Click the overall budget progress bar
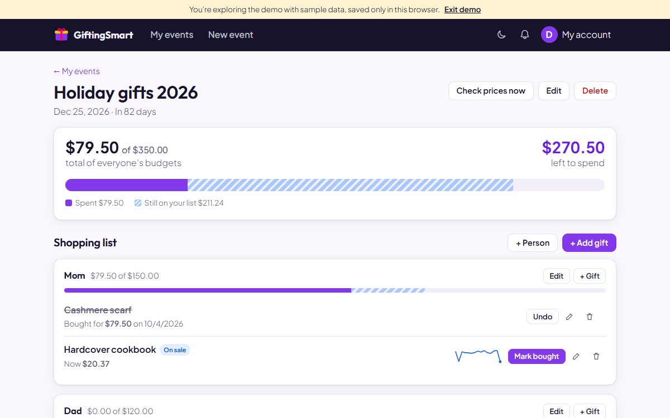 click(x=335, y=185)
